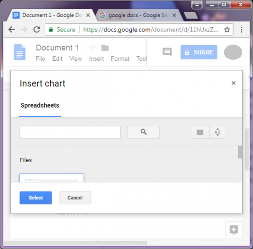Viewport: 253px width, 249px height.
Task: Open the Tools menu
Action: (142, 59)
